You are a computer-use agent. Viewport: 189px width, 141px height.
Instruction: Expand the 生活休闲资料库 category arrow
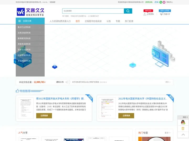pos(40,61)
